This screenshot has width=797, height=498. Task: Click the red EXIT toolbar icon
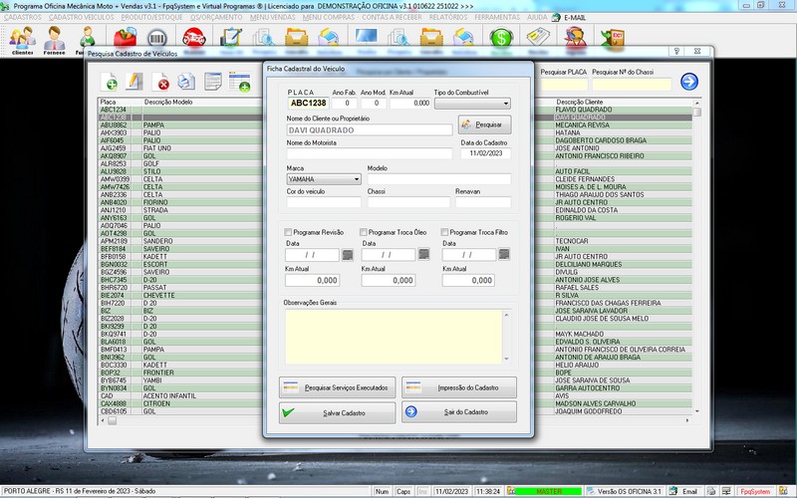point(615,38)
